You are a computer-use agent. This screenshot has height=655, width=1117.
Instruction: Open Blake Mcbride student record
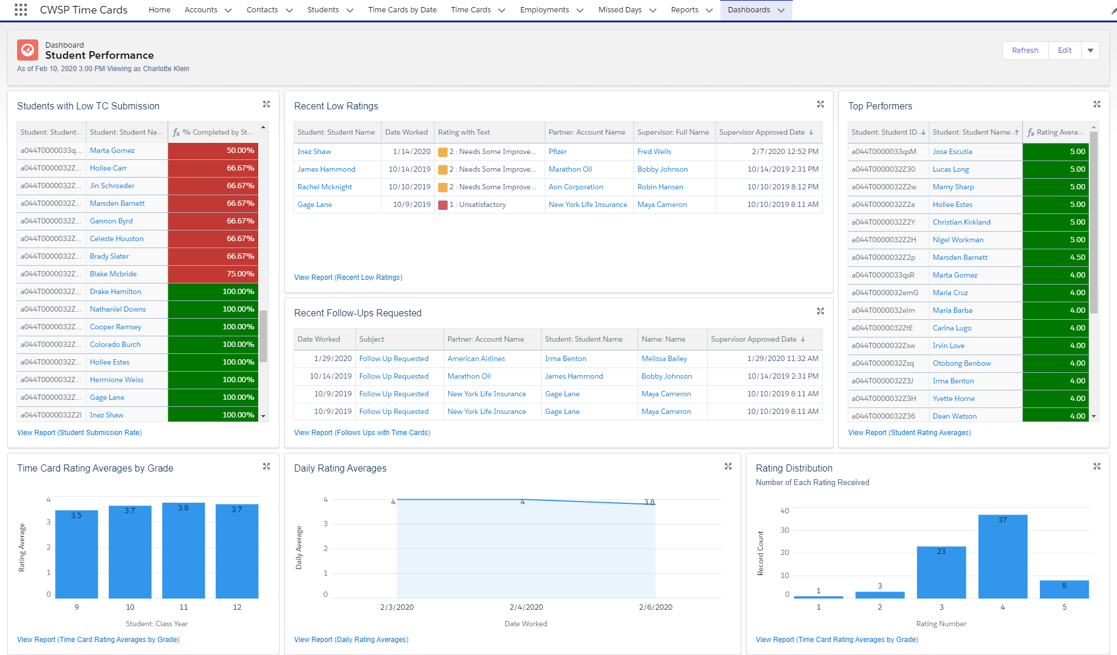coord(113,274)
